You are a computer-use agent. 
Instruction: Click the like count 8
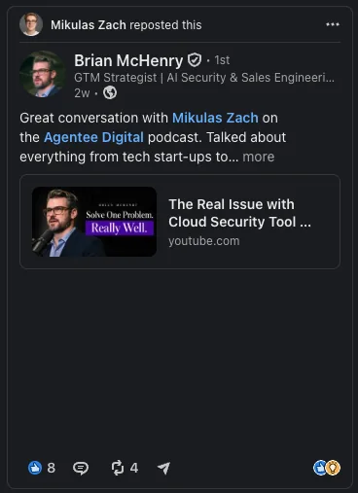click(x=52, y=468)
